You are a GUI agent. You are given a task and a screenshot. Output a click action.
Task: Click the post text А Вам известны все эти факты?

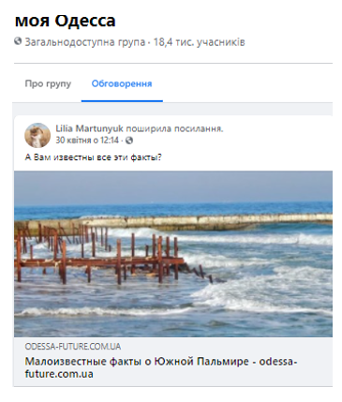coord(94,157)
